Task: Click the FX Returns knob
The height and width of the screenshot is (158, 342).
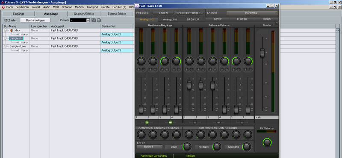Action: click(267, 142)
